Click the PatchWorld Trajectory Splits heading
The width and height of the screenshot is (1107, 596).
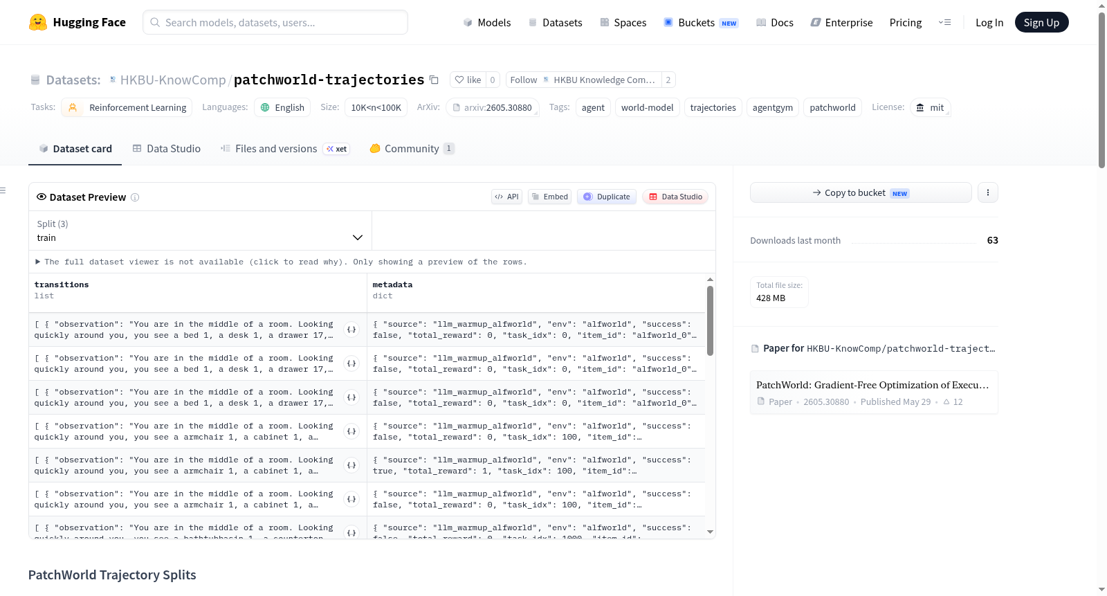(112, 575)
